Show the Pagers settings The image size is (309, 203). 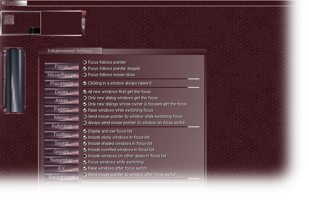(x=61, y=109)
